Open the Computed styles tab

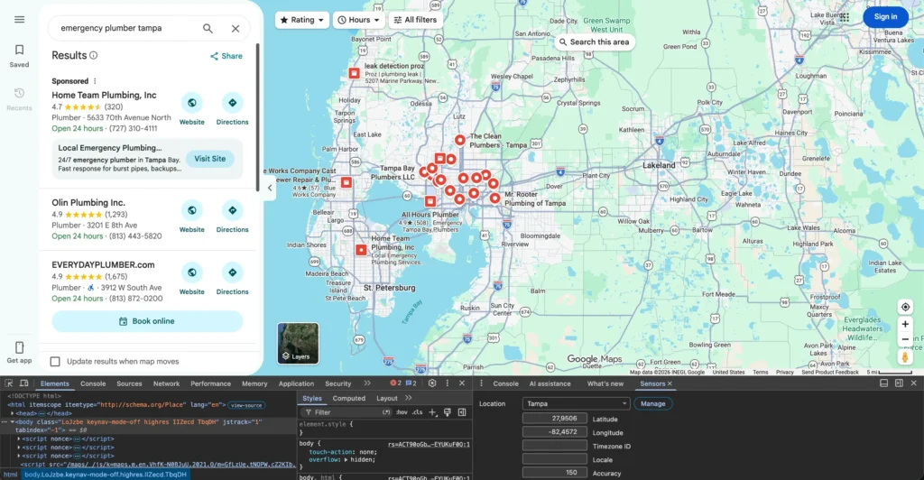[349, 398]
